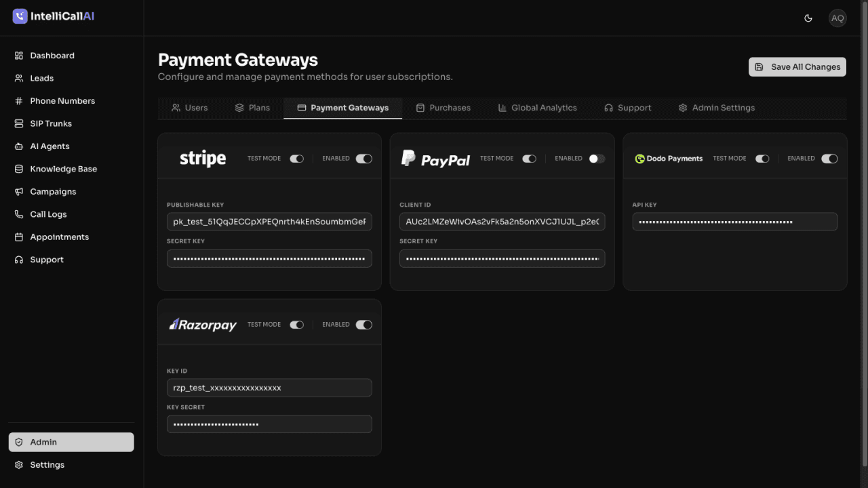The image size is (868, 488).
Task: Open Appointments page
Action: coord(71,237)
